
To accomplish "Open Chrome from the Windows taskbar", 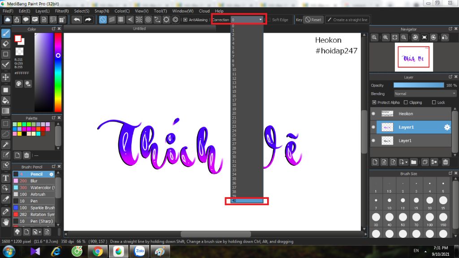I will 98,251.
